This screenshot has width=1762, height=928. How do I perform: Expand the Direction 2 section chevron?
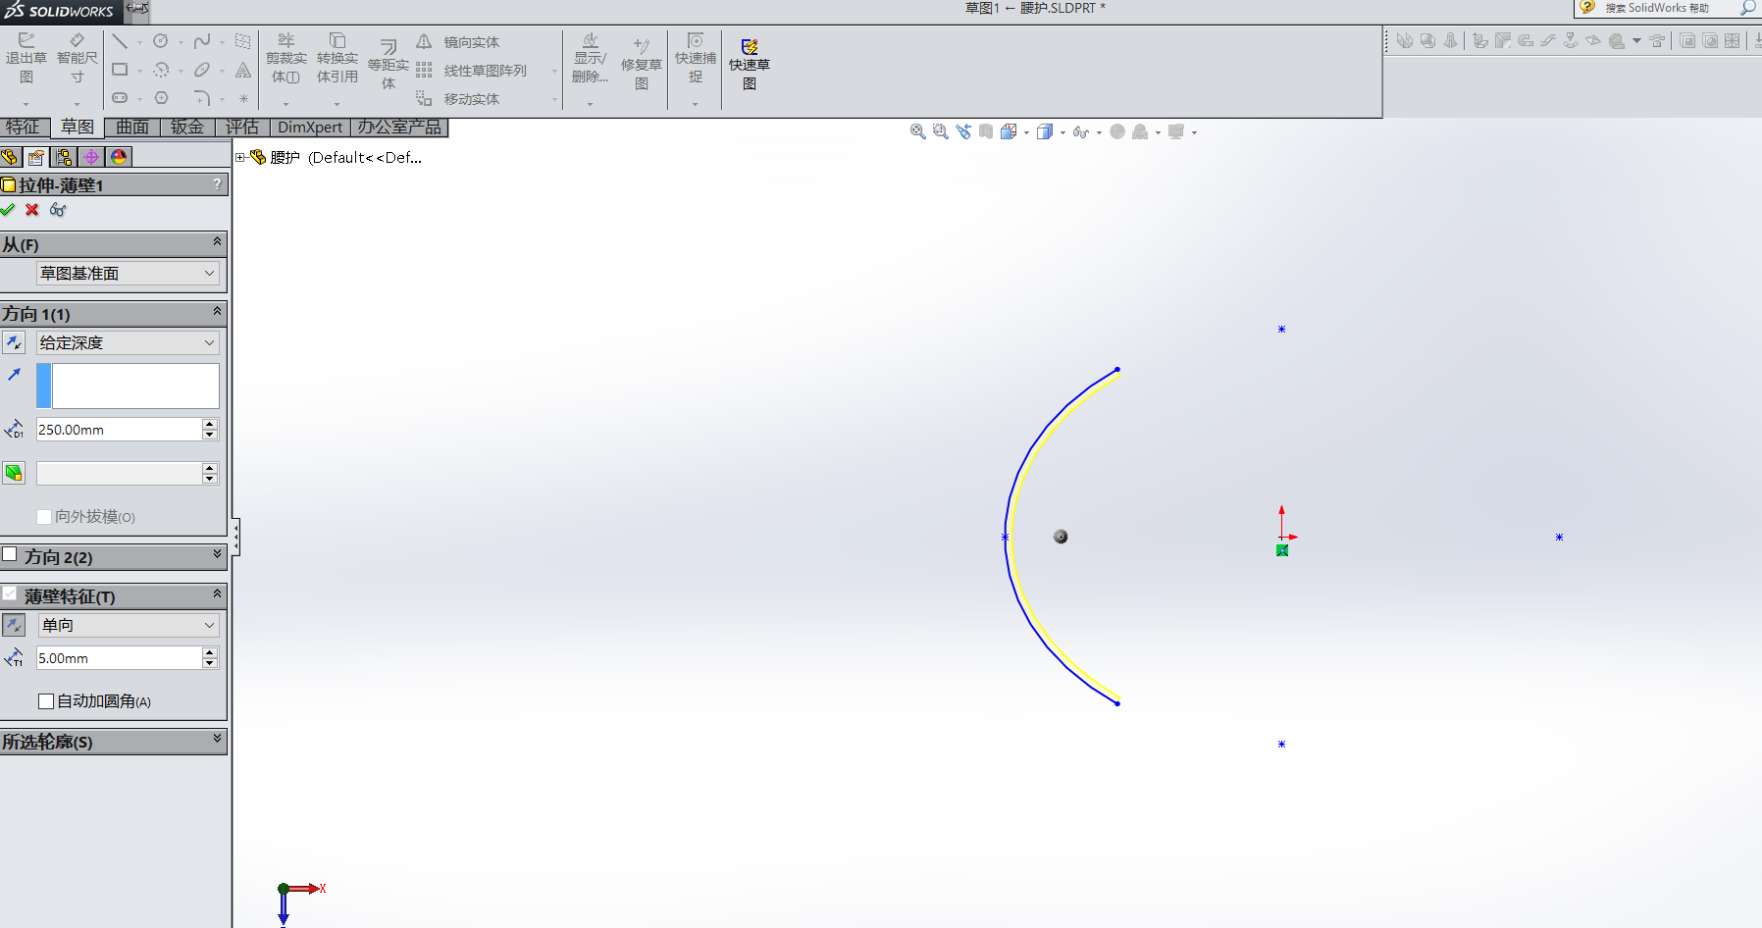(x=217, y=555)
